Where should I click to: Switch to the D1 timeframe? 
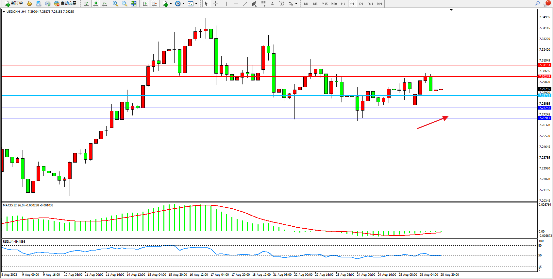click(x=361, y=4)
